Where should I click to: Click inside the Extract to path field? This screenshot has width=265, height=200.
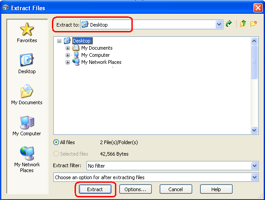(152, 24)
